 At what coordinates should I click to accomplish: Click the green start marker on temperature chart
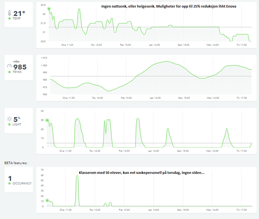tap(49, 9)
